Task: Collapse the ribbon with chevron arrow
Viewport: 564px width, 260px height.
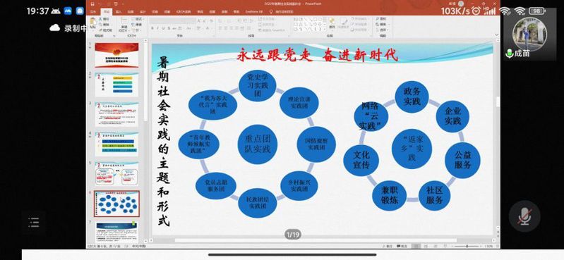Action: click(497, 35)
